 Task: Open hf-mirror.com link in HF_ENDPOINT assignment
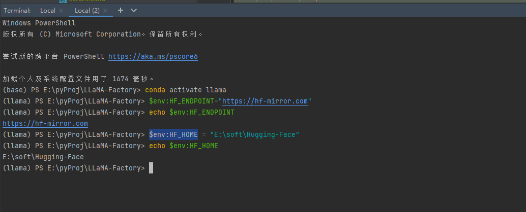265,101
